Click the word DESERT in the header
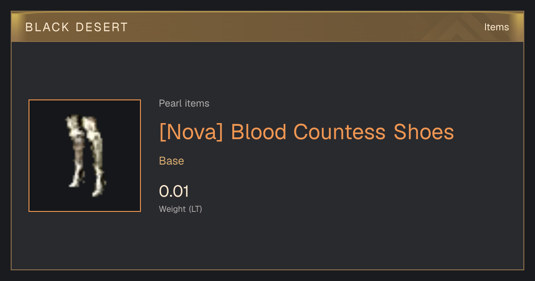 102,27
